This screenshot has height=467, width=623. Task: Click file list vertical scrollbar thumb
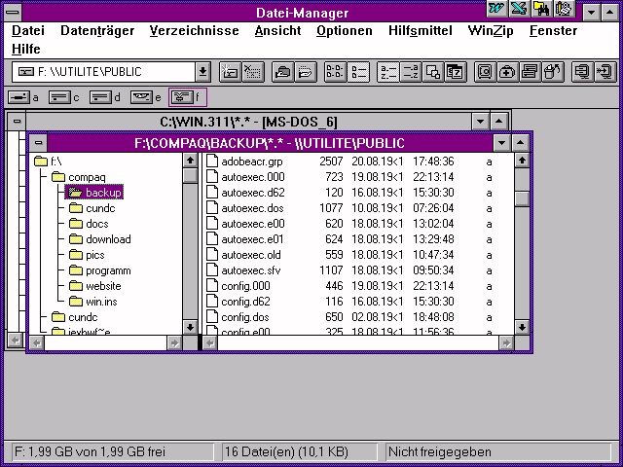click(522, 198)
